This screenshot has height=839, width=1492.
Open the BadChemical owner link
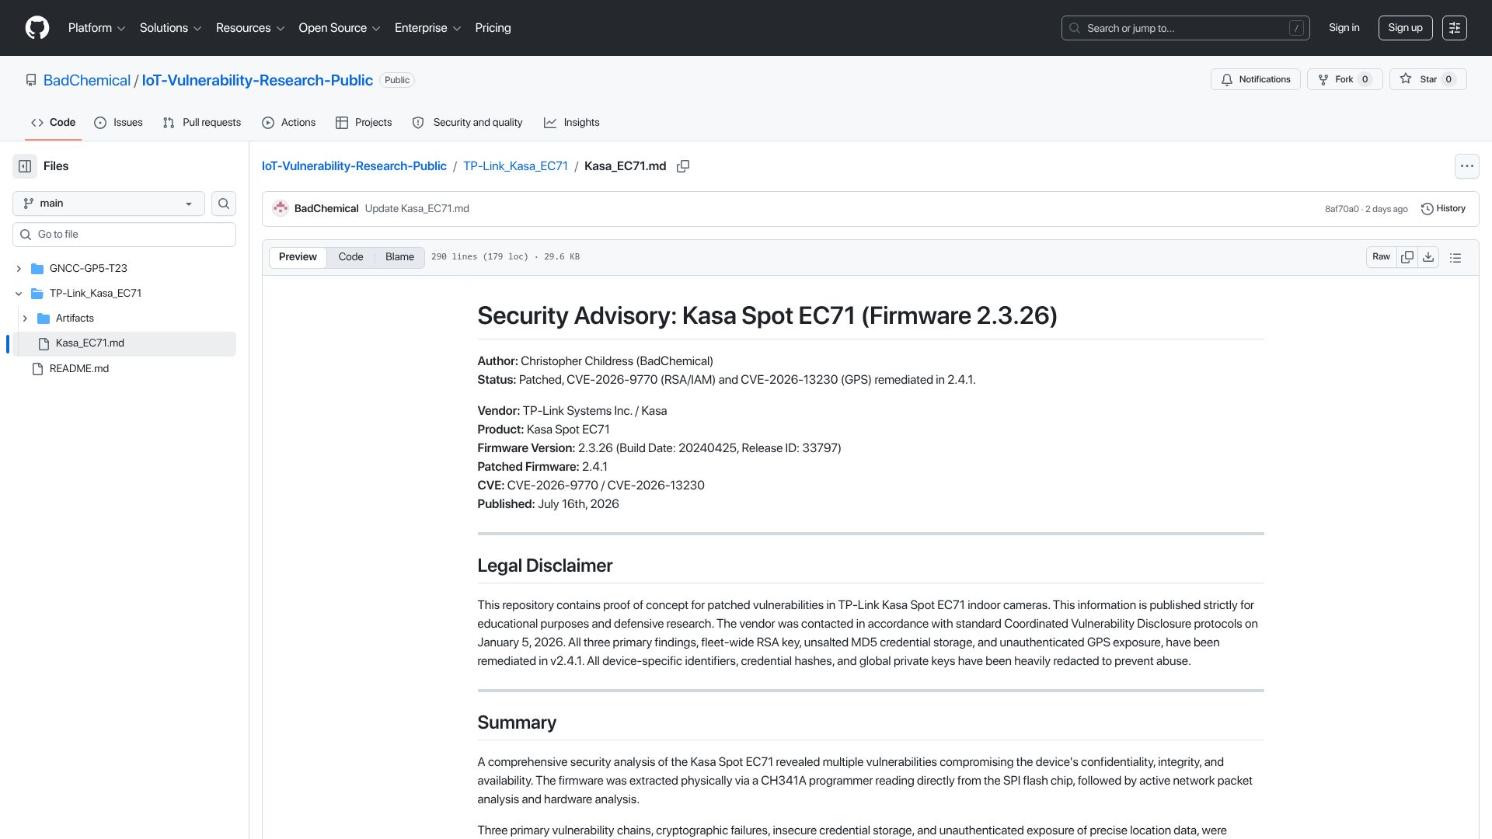point(87,81)
